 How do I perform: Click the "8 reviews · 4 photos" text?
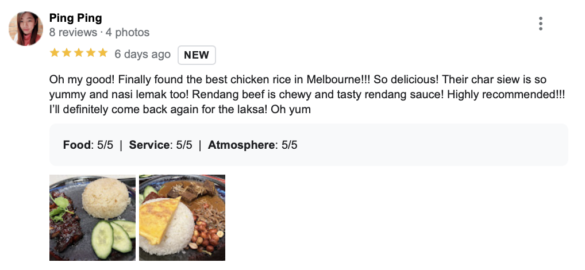pos(99,32)
